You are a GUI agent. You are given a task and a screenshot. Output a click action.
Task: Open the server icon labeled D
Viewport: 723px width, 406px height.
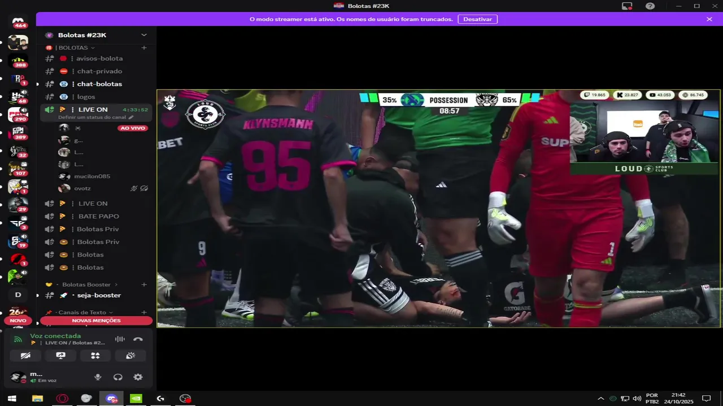point(18,295)
